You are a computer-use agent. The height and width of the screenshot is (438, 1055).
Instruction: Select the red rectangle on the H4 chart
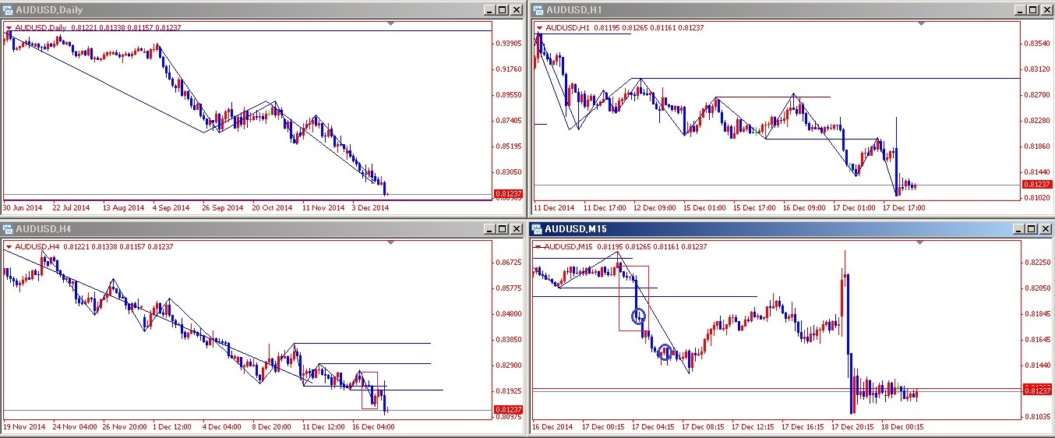(369, 390)
